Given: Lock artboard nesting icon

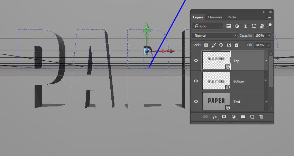Looking at the screenshot, I should pyautogui.click(x=229, y=45).
